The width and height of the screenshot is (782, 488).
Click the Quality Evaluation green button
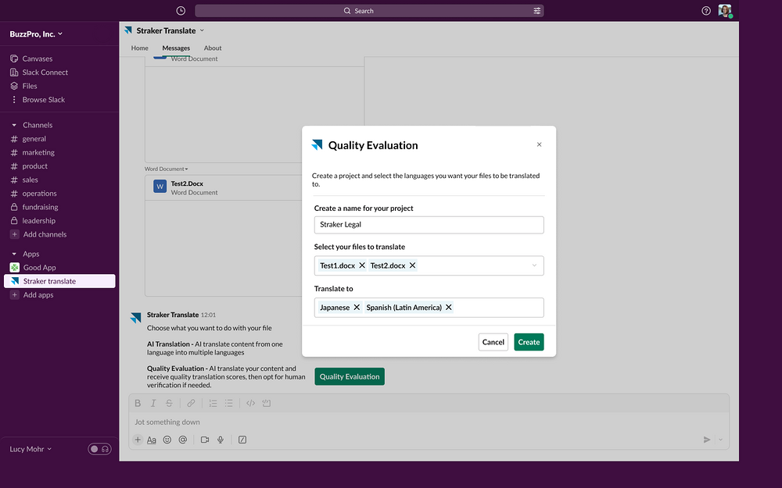tap(350, 376)
